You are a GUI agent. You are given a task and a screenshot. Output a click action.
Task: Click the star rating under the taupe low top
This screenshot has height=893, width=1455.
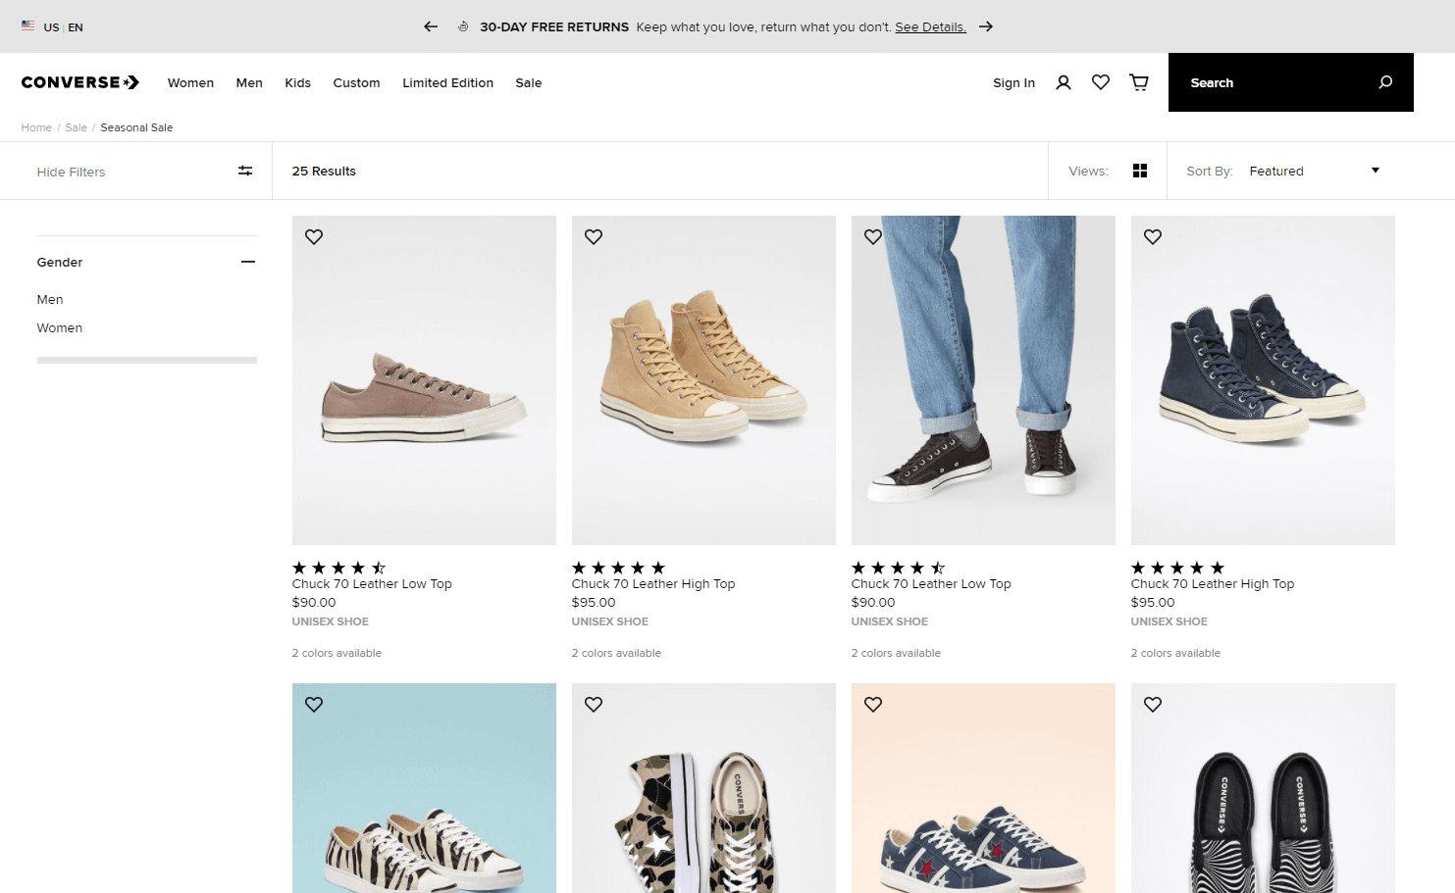pos(338,568)
